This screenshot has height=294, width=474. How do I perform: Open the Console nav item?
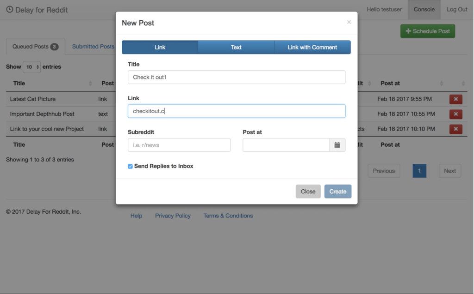(x=424, y=9)
